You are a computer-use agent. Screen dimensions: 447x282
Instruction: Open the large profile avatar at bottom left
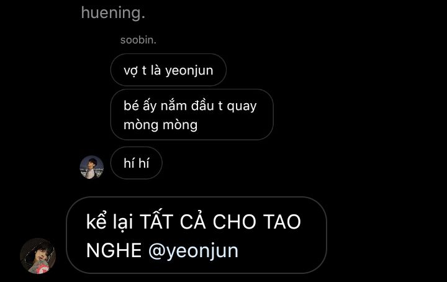[38, 256]
